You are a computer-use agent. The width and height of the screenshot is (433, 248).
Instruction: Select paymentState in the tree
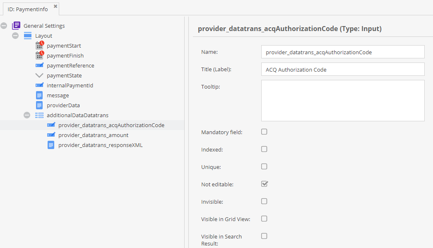click(x=64, y=75)
